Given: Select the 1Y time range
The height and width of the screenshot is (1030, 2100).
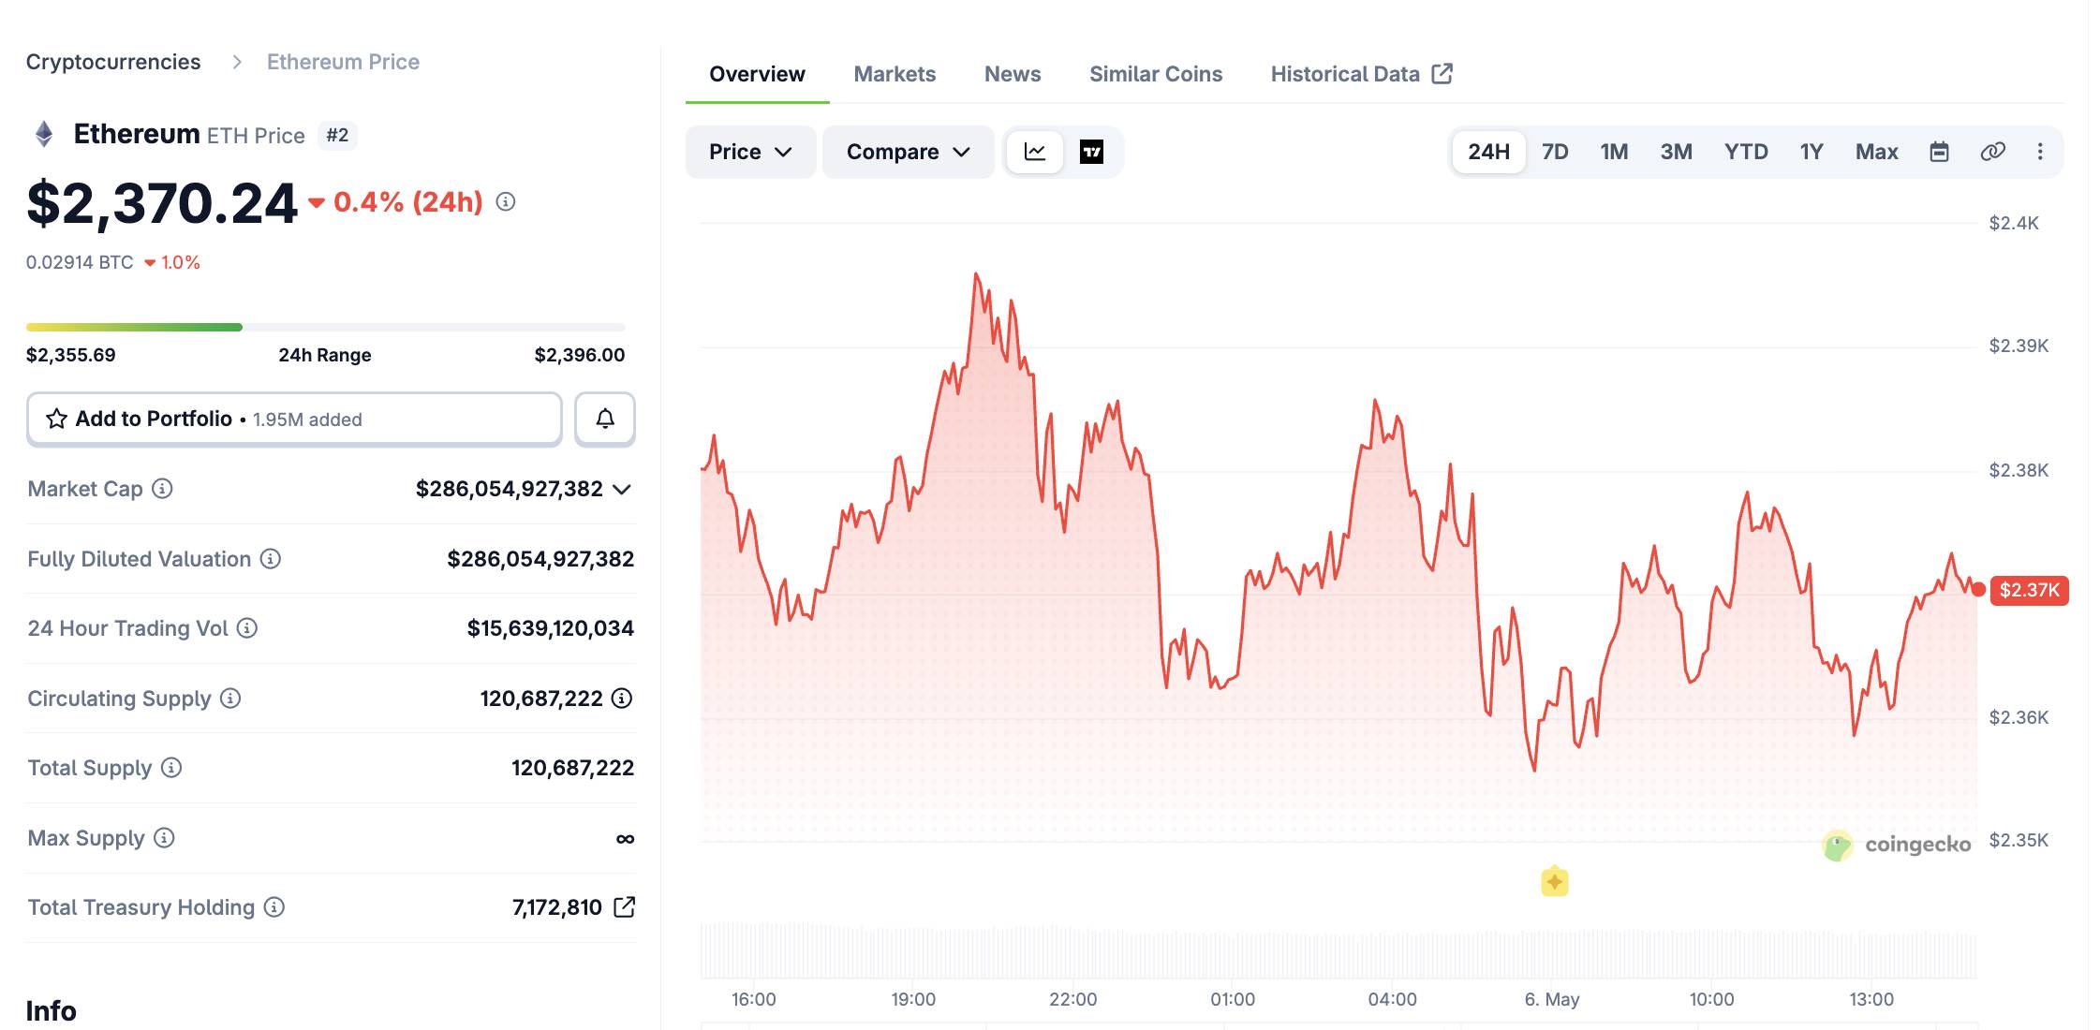Looking at the screenshot, I should pos(1812,152).
